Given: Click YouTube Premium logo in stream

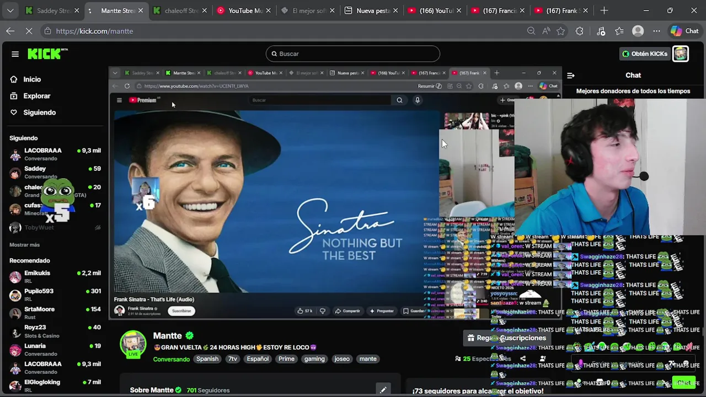Looking at the screenshot, I should tap(144, 100).
